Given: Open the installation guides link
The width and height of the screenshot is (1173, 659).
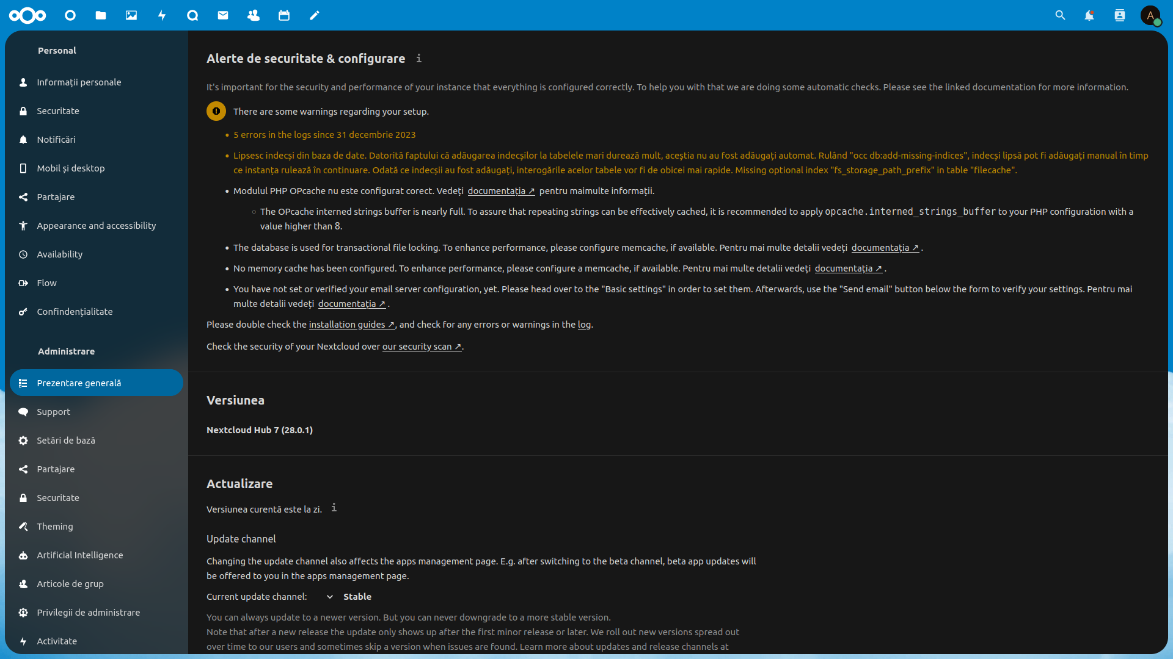Looking at the screenshot, I should [x=352, y=325].
